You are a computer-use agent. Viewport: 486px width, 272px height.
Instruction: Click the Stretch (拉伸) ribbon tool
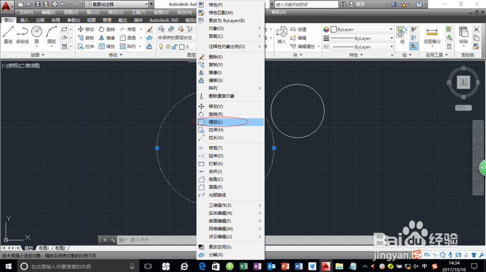coord(86,46)
